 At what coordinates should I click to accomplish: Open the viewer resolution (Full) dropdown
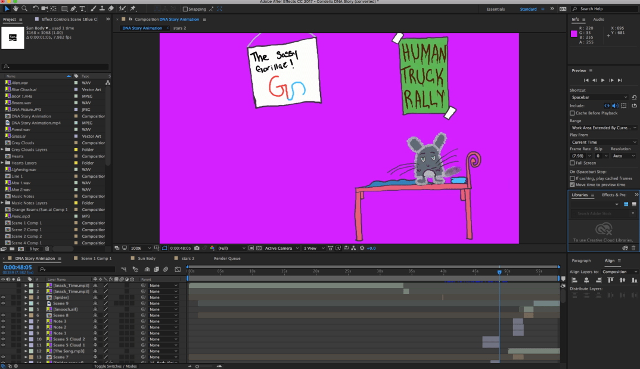[x=232, y=248]
